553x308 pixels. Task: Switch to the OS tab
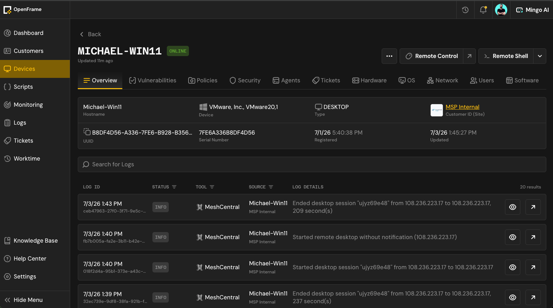point(407,80)
